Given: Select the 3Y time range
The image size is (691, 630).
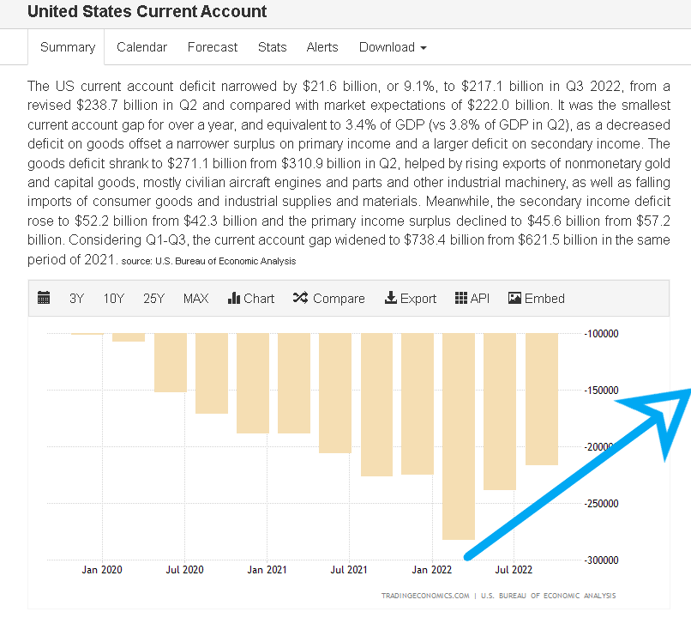Looking at the screenshot, I should point(77,299).
